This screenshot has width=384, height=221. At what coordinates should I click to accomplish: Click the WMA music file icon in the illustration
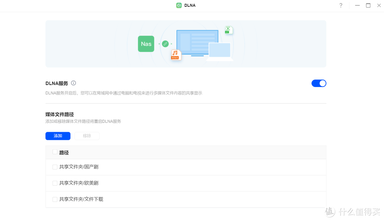[x=176, y=55]
